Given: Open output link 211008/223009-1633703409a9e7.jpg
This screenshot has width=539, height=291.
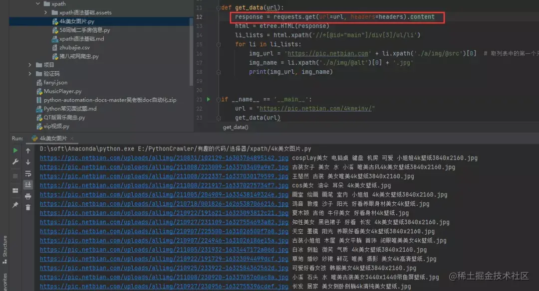Looking at the screenshot, I should 164,167.
